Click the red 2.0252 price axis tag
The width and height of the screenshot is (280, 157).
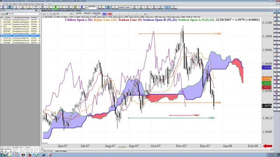tap(266, 87)
